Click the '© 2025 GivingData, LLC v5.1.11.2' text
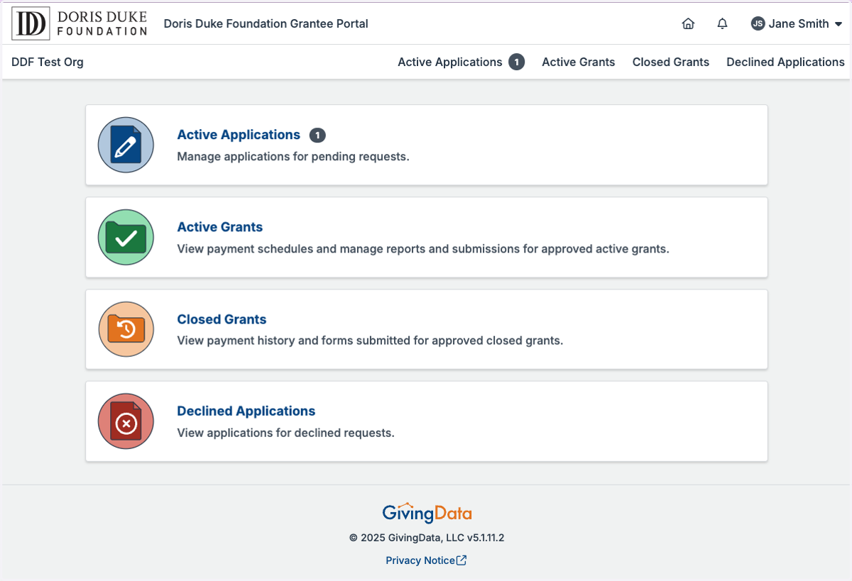 click(427, 538)
